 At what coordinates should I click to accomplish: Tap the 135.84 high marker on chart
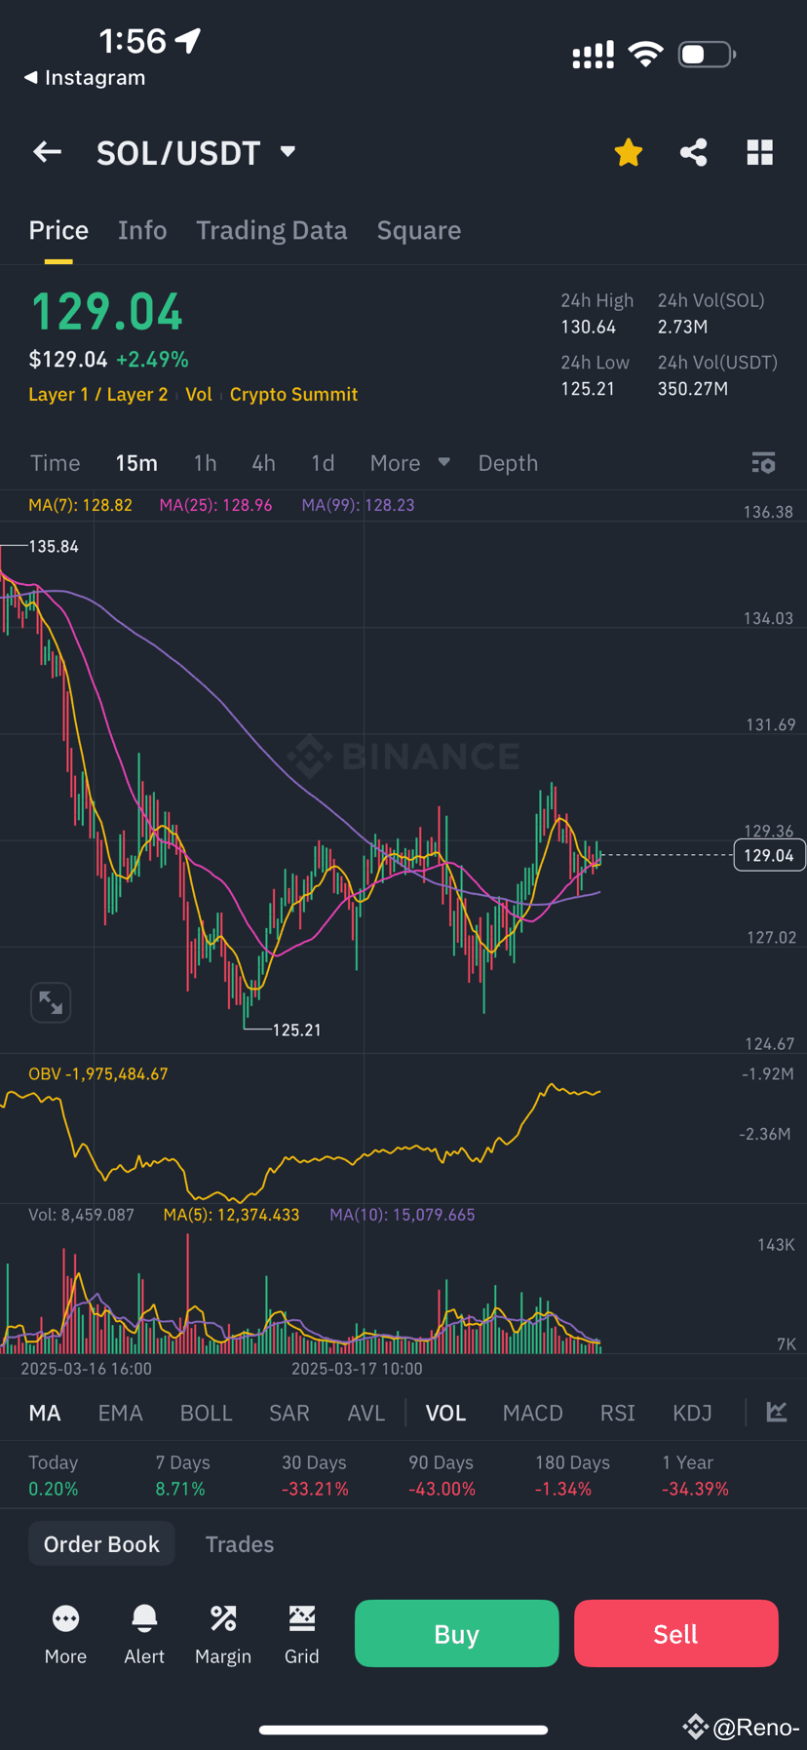click(54, 546)
